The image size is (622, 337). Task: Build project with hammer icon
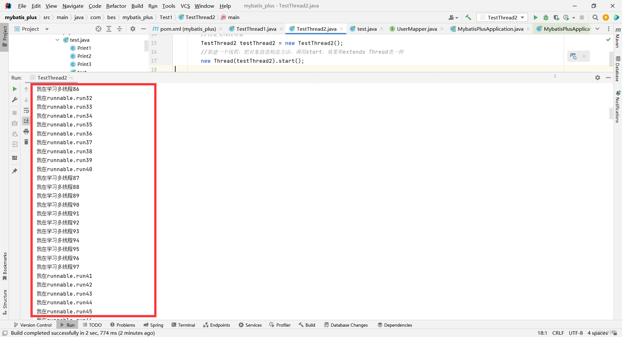(x=468, y=17)
